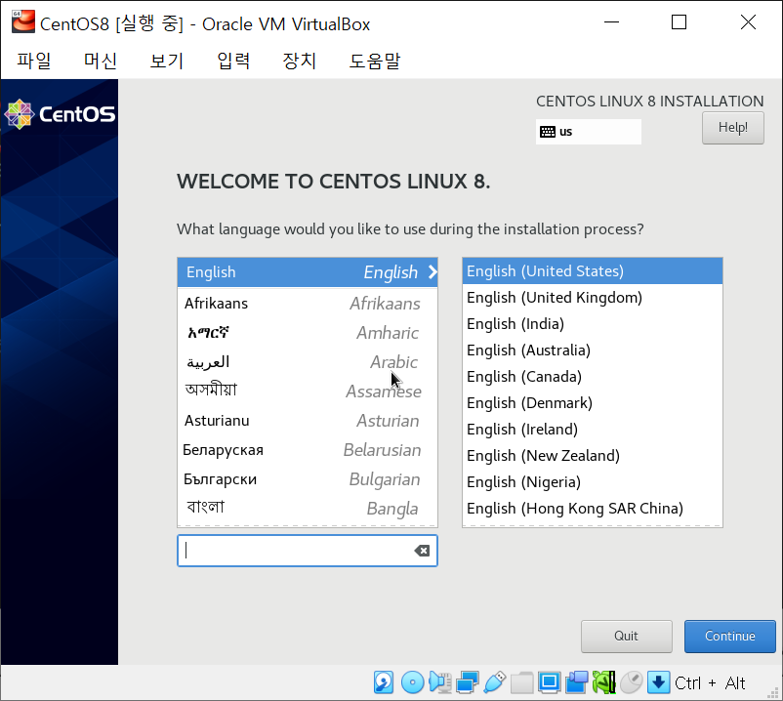783x701 pixels.
Task: Click the shared folders status icon
Action: click(x=521, y=682)
